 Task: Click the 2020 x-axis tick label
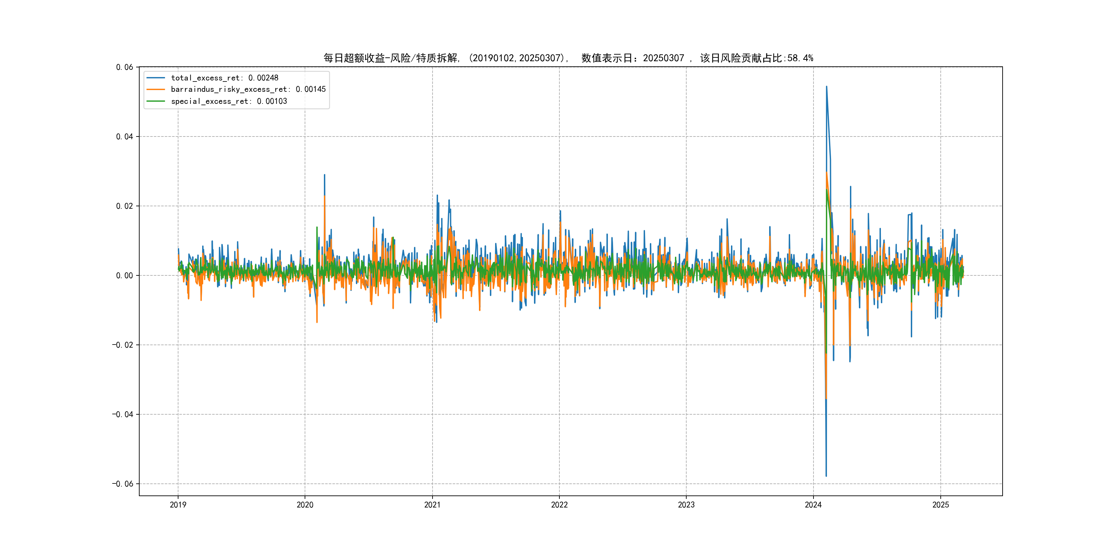point(305,505)
